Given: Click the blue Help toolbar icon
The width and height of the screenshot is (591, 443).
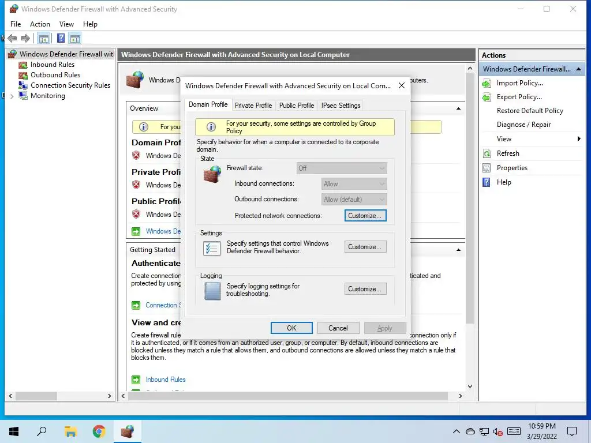Looking at the screenshot, I should point(61,38).
